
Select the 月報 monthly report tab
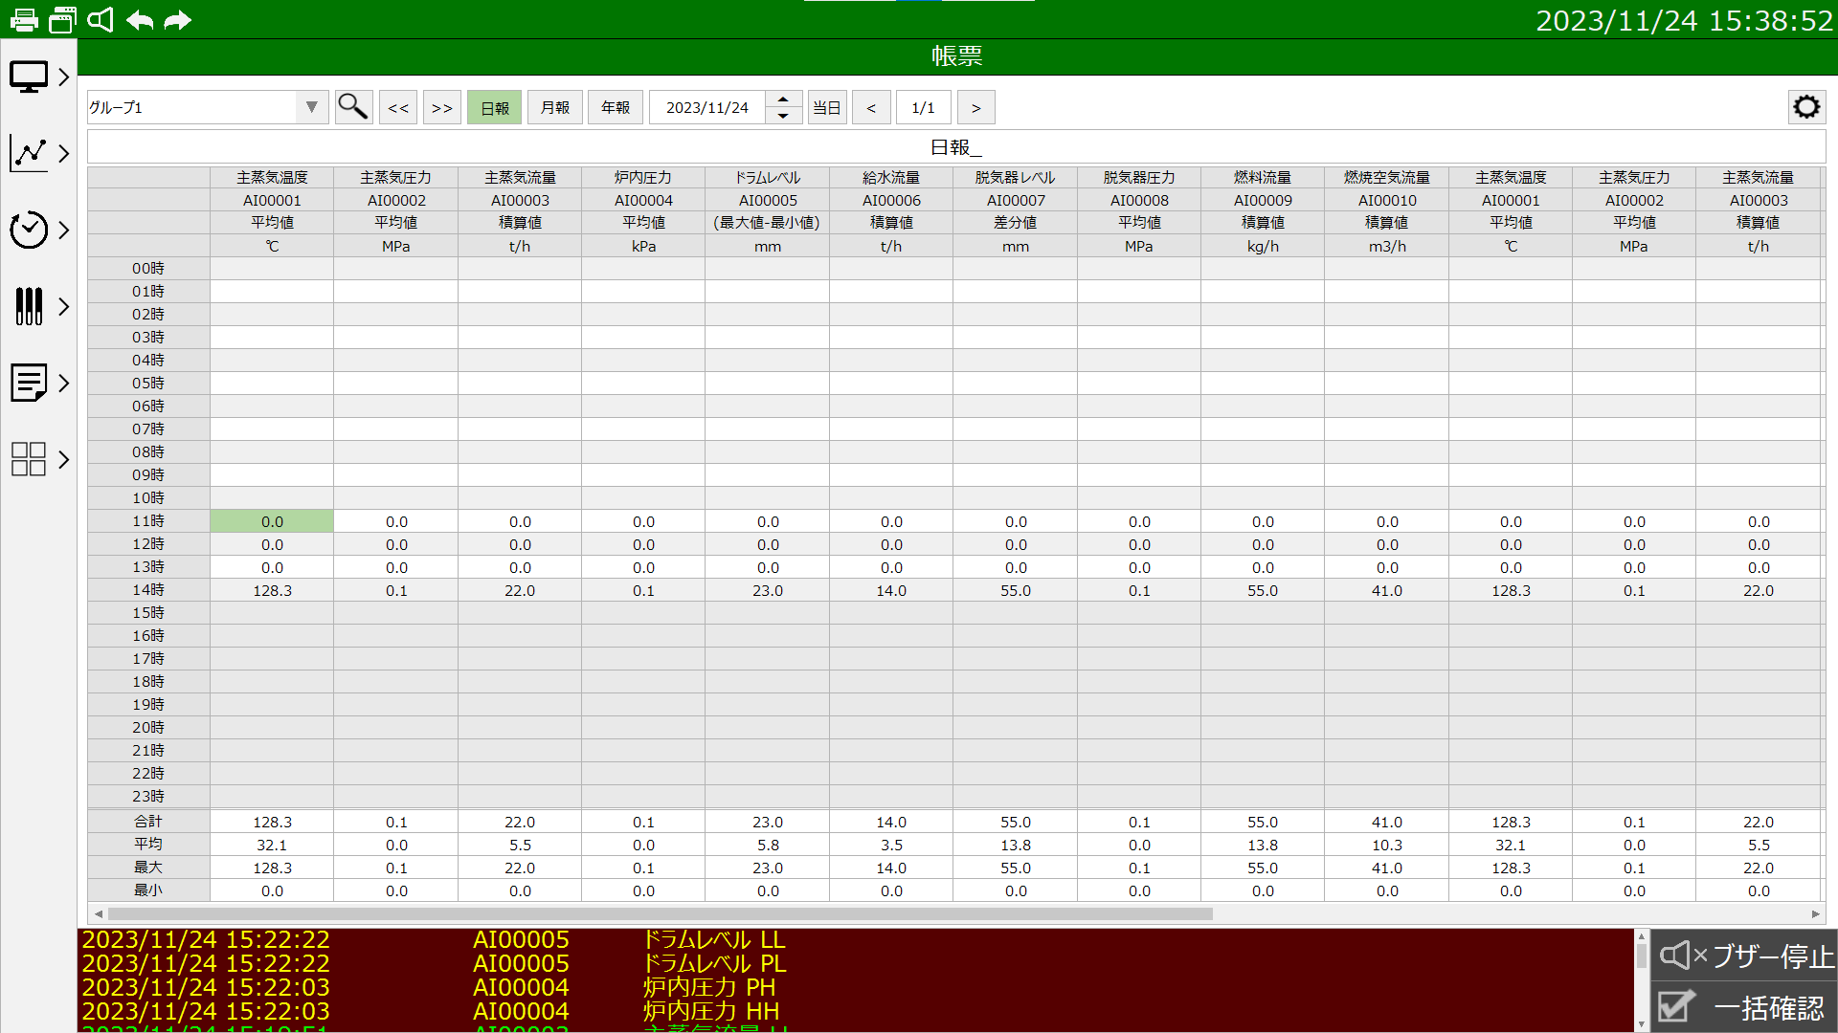[x=555, y=107]
